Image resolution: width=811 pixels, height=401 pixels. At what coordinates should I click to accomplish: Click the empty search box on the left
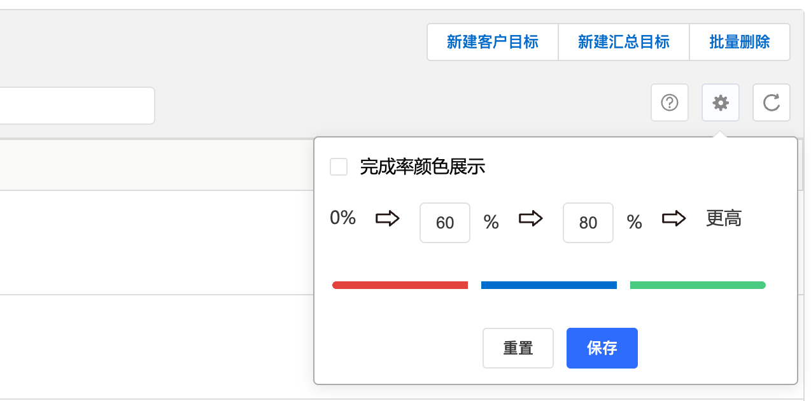point(76,106)
